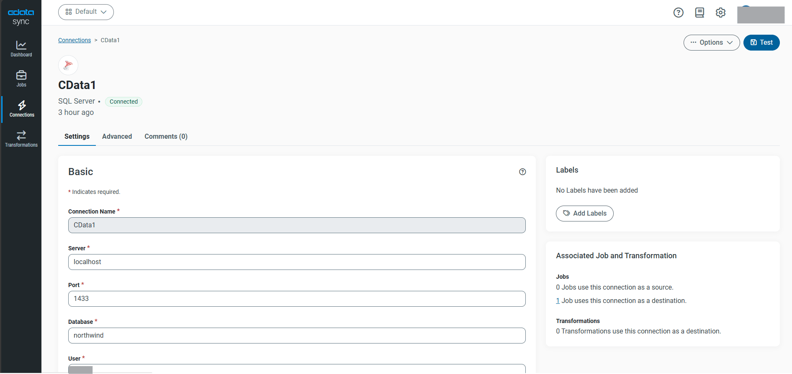The width and height of the screenshot is (792, 374).
Task: Click the Connections sidebar icon
Action: 22,109
